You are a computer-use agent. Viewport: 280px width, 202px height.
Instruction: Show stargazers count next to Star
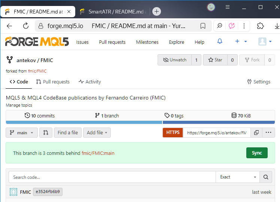pos(232,60)
